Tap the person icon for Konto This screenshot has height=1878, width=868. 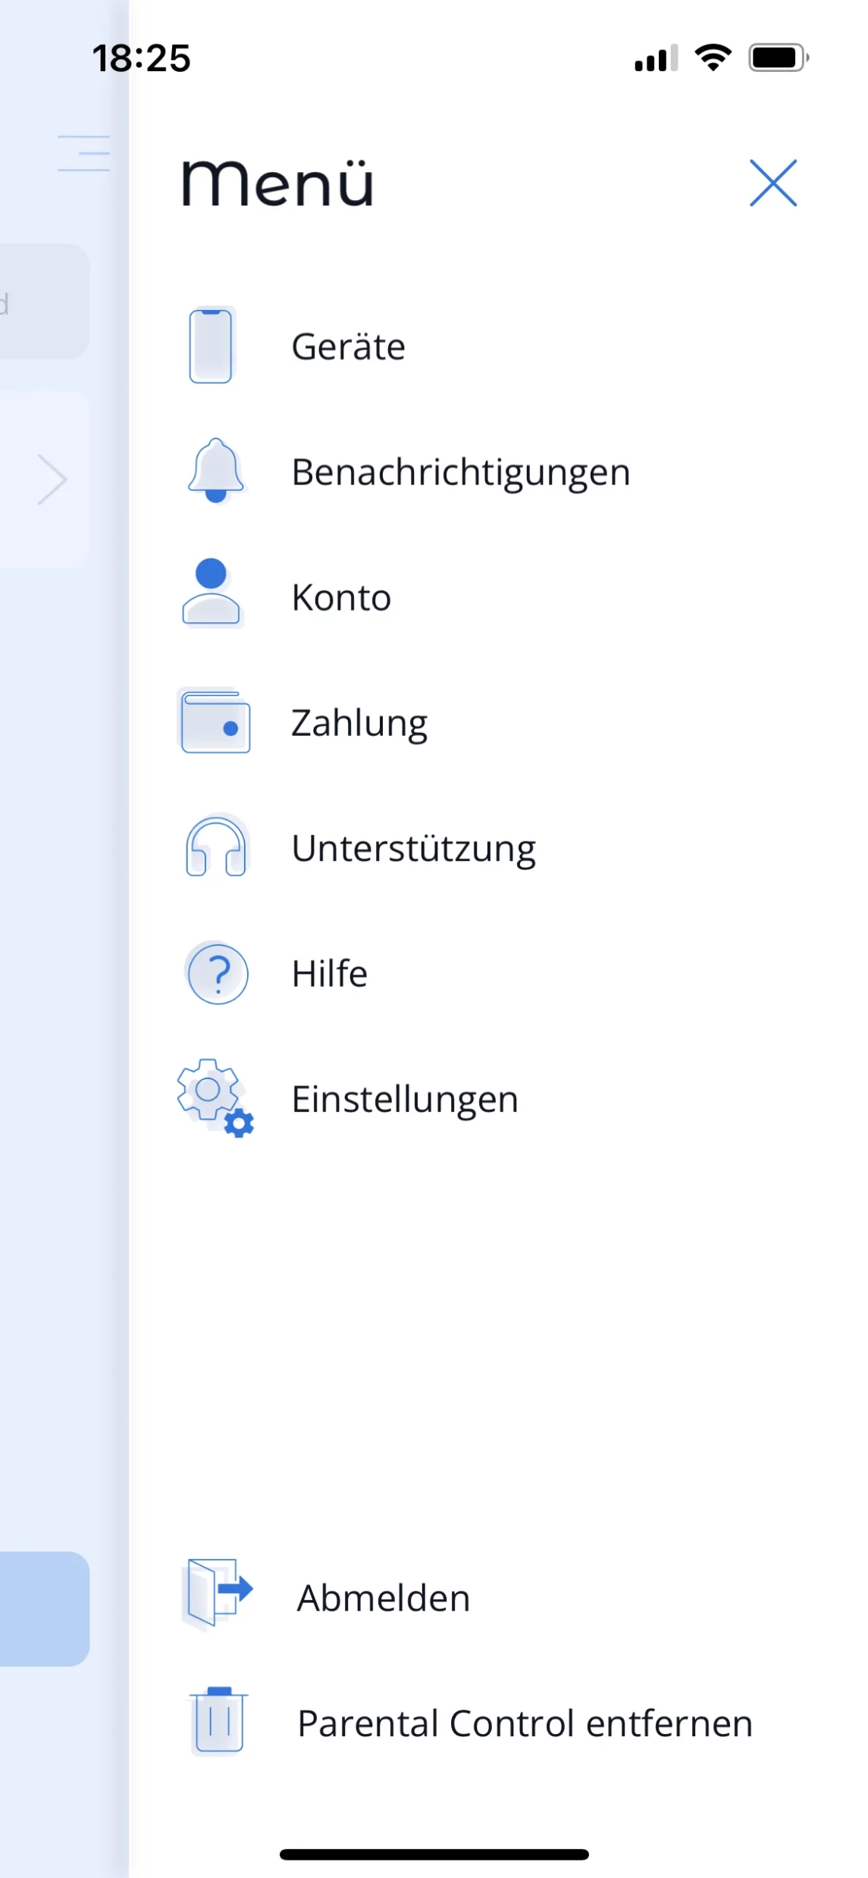pos(212,593)
